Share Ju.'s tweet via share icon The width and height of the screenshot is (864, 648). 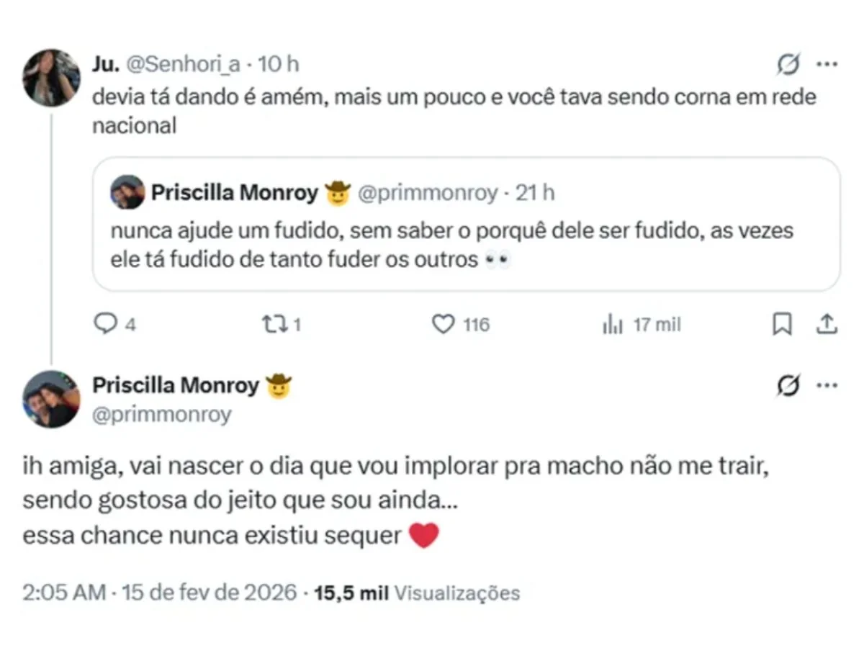827,325
